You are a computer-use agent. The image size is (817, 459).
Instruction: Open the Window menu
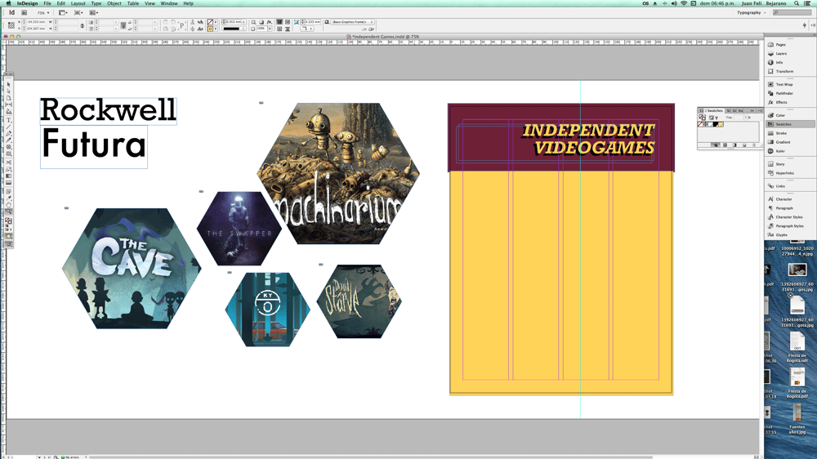pos(169,3)
